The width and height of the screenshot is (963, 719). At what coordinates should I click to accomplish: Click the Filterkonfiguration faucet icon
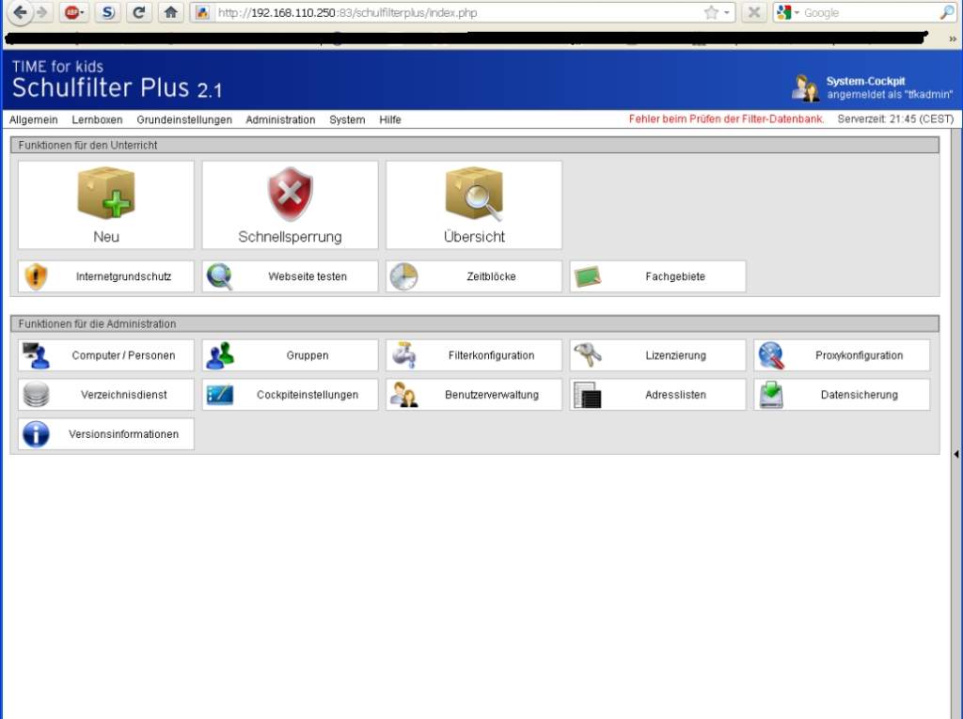click(x=404, y=355)
